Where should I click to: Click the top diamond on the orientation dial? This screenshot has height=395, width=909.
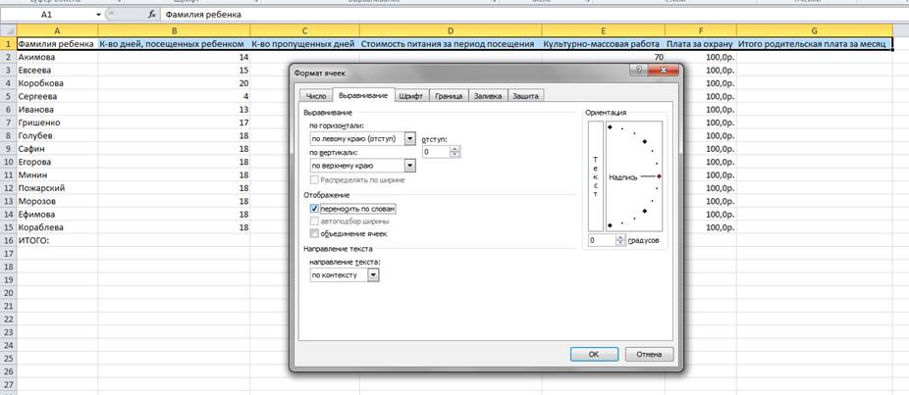point(610,126)
